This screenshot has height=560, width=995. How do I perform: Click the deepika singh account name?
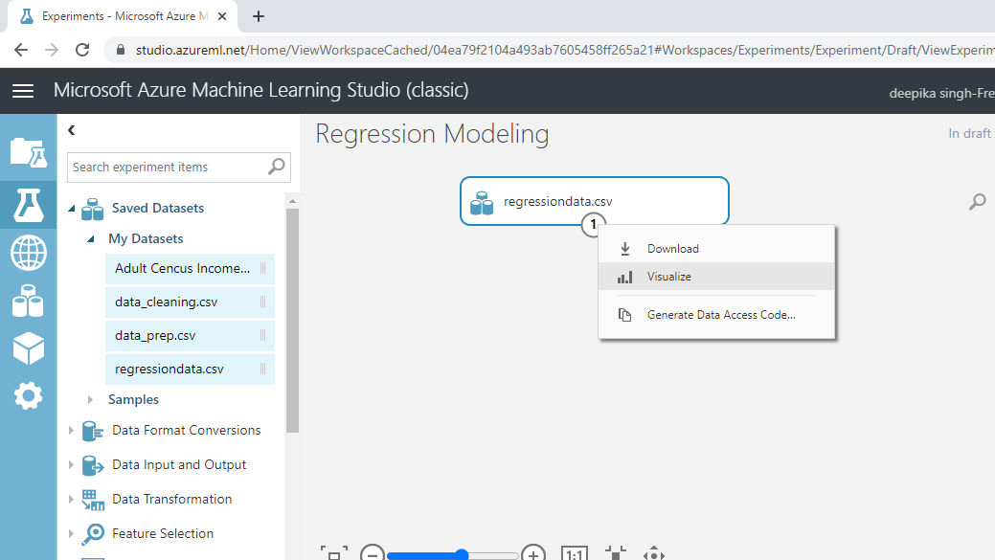pyautogui.click(x=941, y=93)
